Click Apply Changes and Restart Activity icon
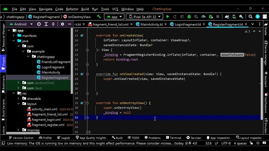 (175, 17)
